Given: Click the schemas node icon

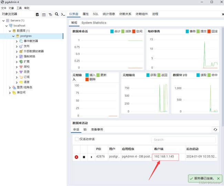Looking at the screenshot, I should (21, 67).
